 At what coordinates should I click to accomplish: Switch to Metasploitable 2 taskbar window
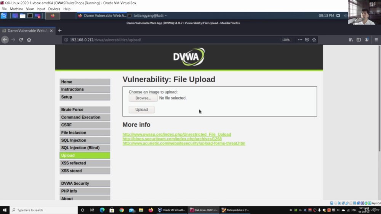coord(235,210)
